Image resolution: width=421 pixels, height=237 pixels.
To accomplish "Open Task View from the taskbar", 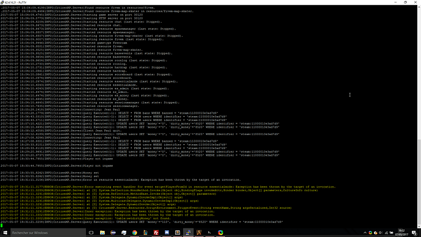I will coord(92,233).
